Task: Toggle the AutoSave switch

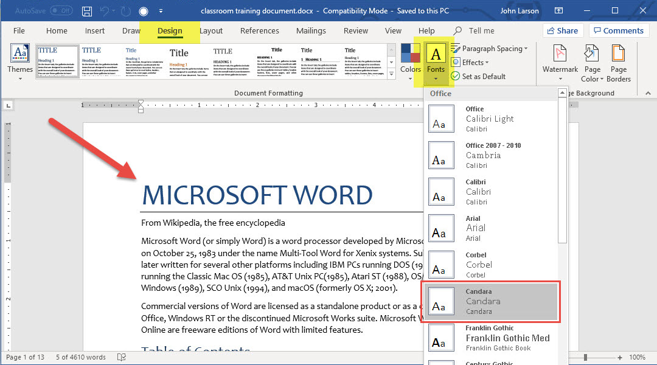Action: 61,11
